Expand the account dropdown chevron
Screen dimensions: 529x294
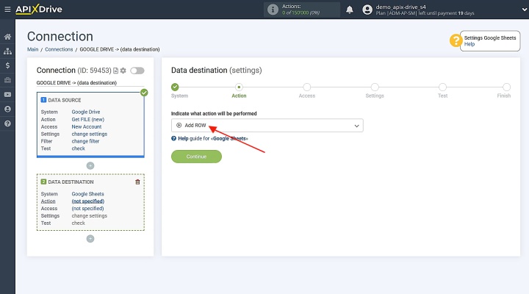[x=525, y=10]
